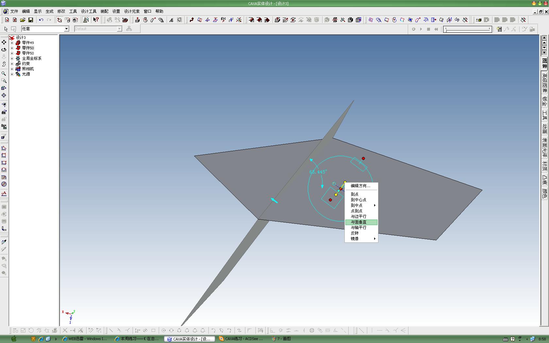Click the animation timeline slider

pos(468,29)
